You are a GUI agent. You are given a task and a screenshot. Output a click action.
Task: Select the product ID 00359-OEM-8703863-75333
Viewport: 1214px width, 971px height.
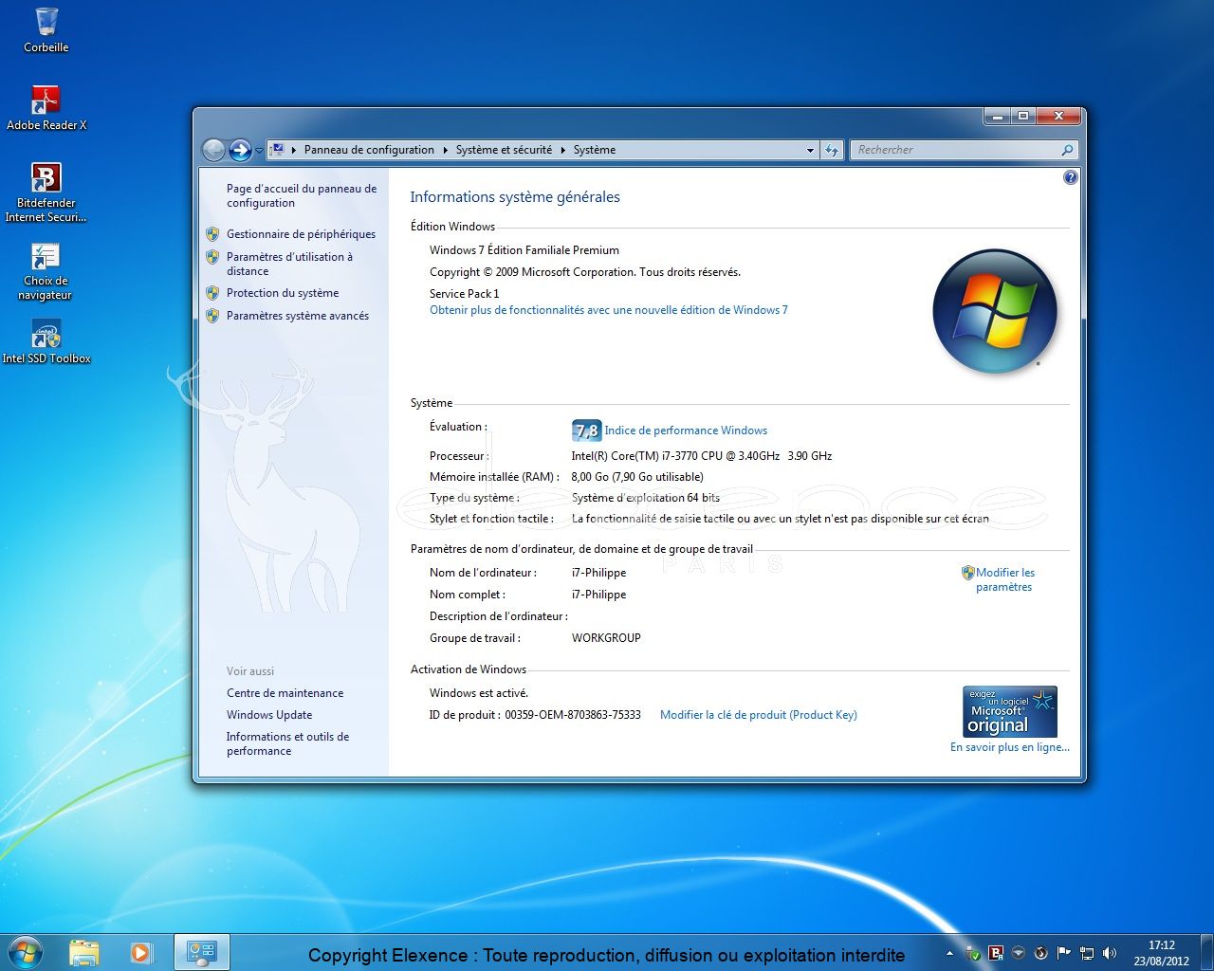[573, 715]
